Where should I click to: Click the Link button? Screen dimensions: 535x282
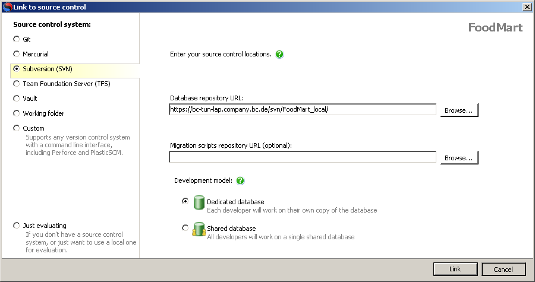click(455, 269)
